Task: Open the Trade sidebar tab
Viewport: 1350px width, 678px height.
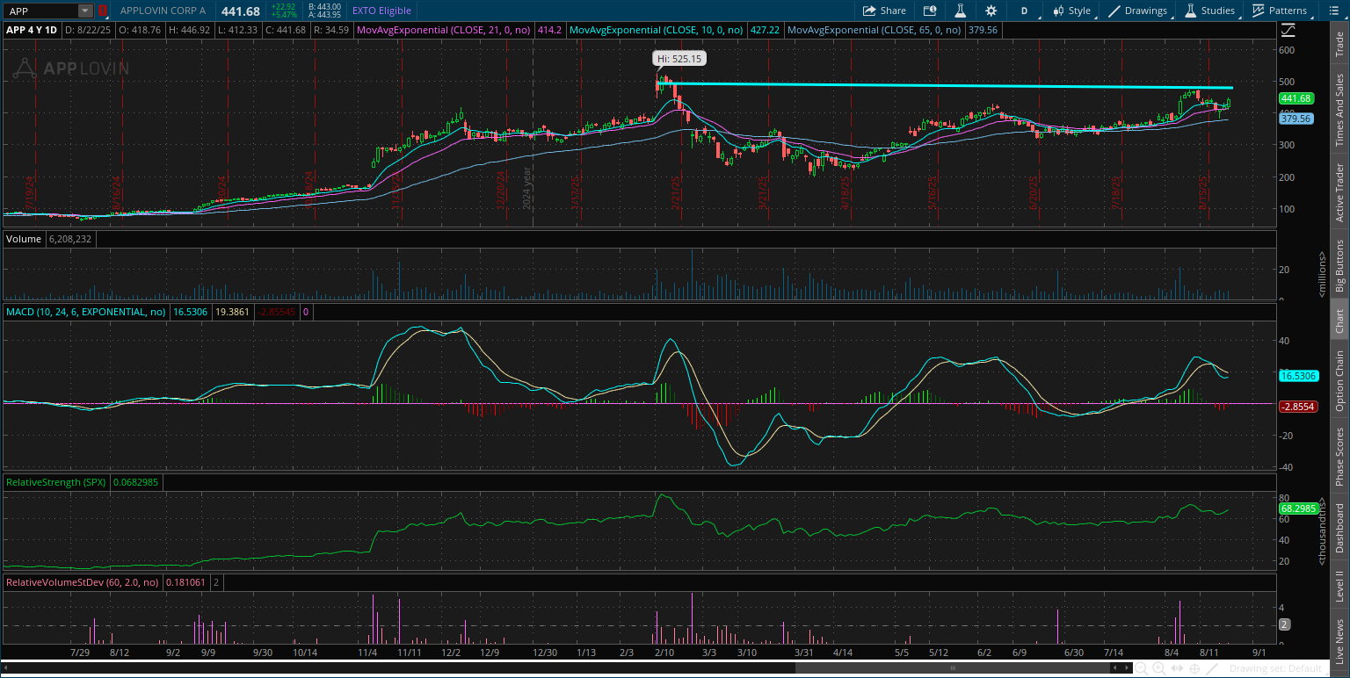Action: pos(1339,45)
